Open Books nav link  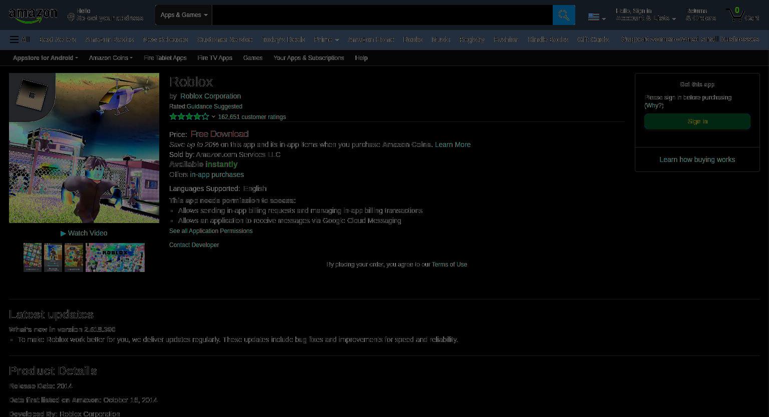413,39
